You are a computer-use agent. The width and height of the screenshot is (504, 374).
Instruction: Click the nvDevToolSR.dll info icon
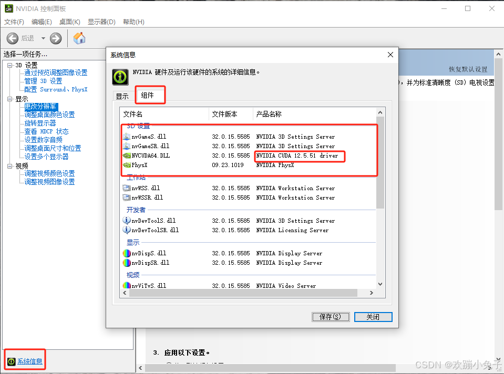click(127, 230)
